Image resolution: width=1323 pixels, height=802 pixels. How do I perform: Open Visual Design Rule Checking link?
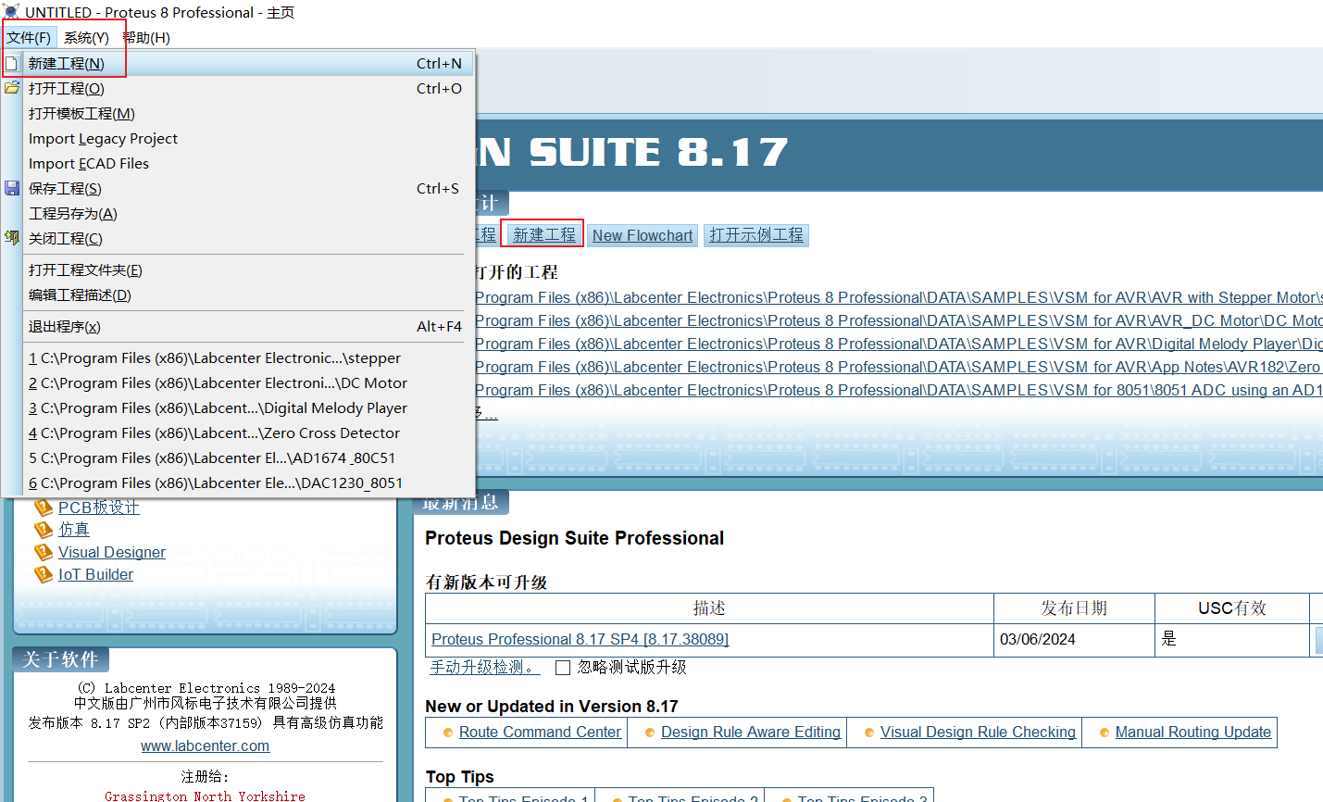click(x=978, y=733)
